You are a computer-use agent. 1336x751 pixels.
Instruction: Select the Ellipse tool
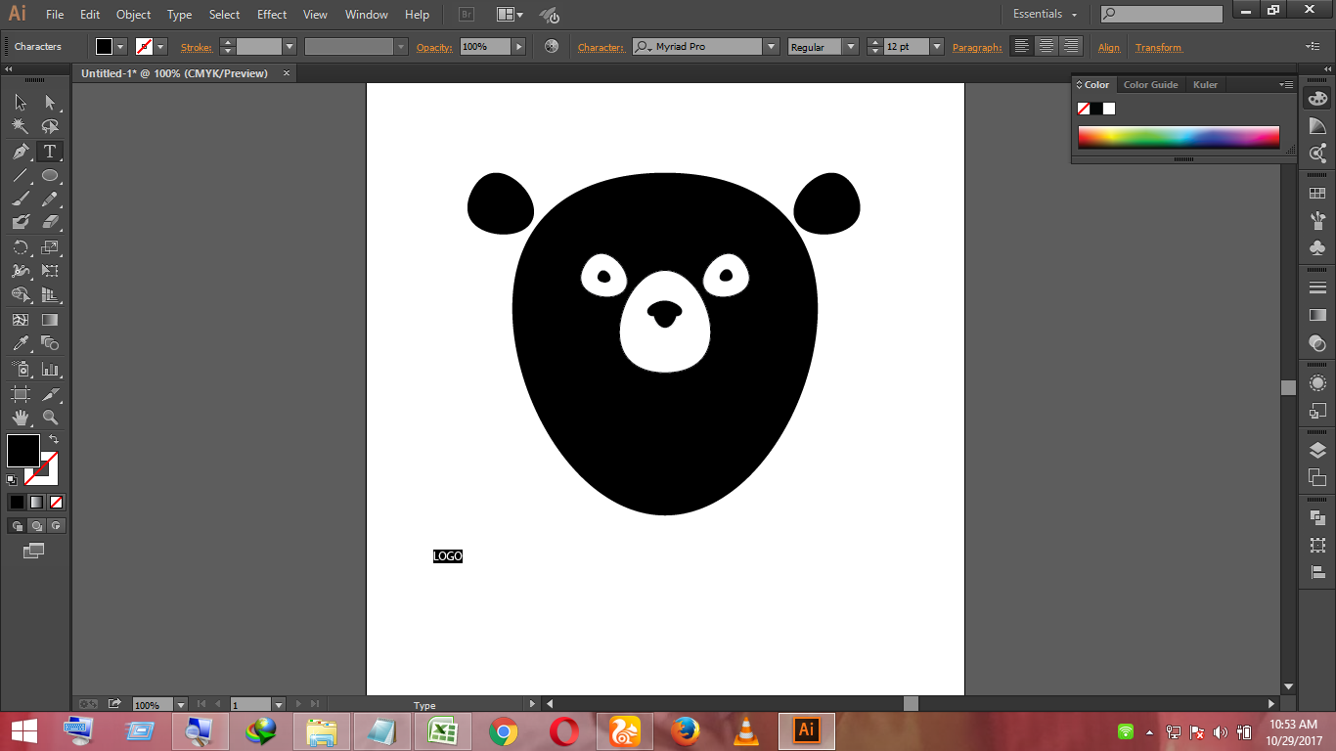point(50,176)
